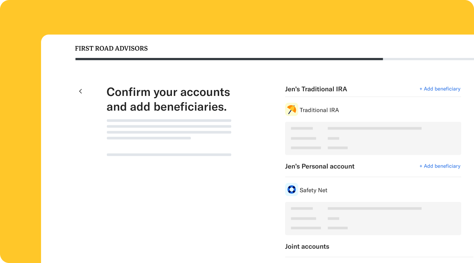This screenshot has width=474, height=263.
Task: Select the Jen's Traditional IRA heading
Action: (x=316, y=89)
